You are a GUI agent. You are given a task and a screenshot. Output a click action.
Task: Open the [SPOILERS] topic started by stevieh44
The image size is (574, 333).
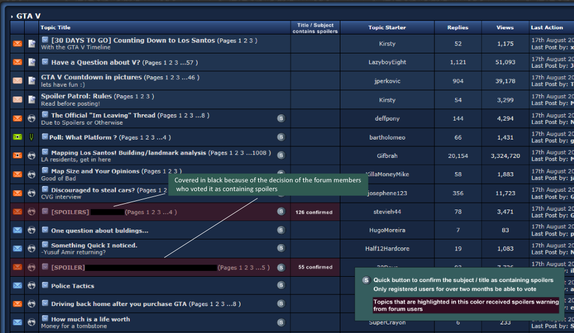87,212
